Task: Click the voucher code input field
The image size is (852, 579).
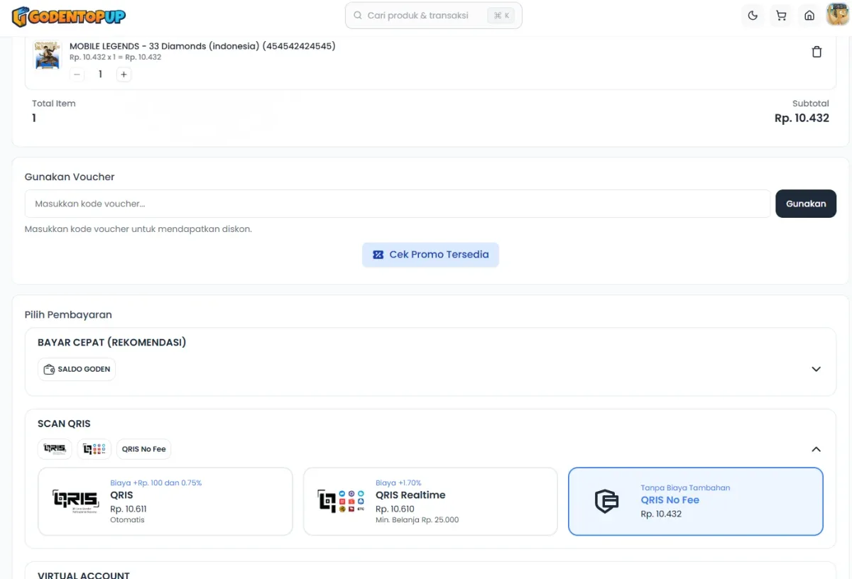Action: click(398, 204)
